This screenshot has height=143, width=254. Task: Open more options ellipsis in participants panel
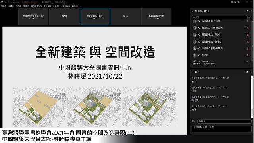(250, 64)
